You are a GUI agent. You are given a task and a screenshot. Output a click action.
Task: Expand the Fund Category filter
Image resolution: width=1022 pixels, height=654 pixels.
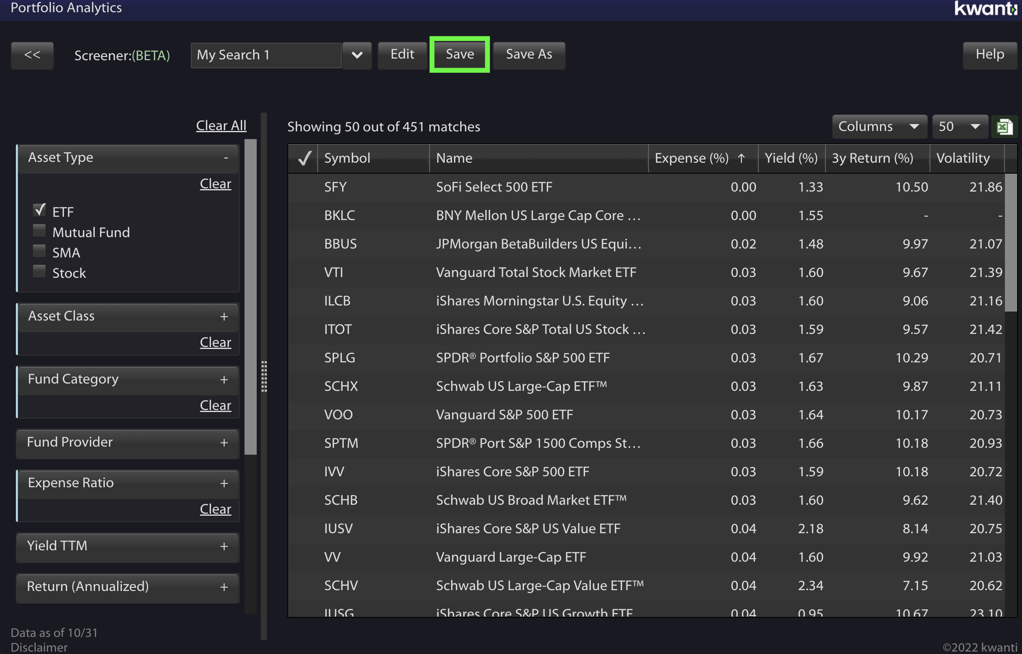pos(224,379)
